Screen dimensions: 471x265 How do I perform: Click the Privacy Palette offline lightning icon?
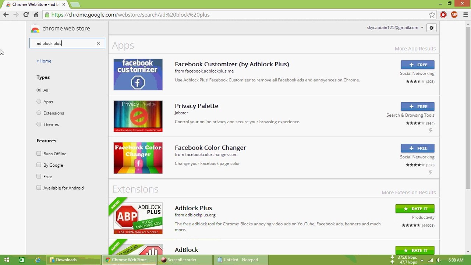pos(431,130)
